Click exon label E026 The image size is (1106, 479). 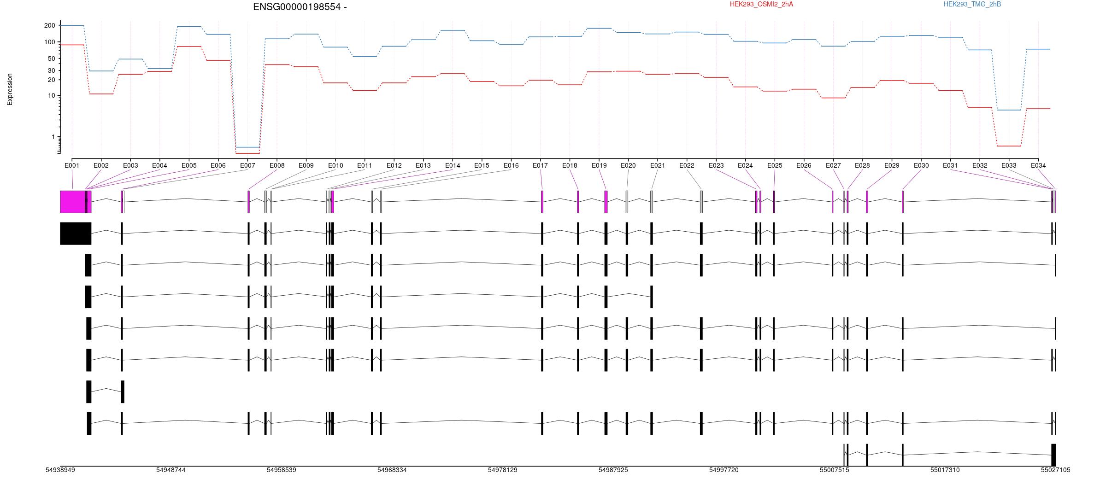pyautogui.click(x=804, y=165)
